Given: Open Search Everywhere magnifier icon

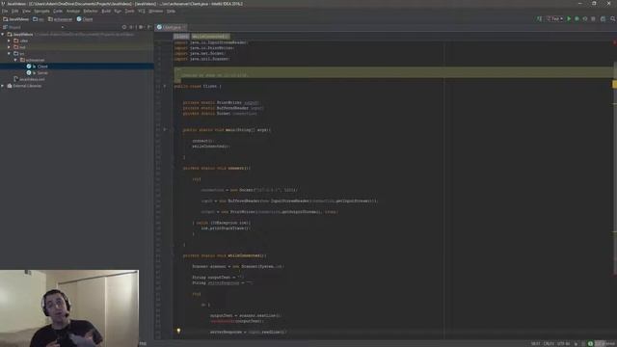Looking at the screenshot, I should [x=613, y=19].
